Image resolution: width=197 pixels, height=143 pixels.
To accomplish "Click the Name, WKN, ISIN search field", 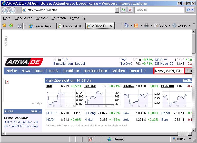I will [x=169, y=71].
